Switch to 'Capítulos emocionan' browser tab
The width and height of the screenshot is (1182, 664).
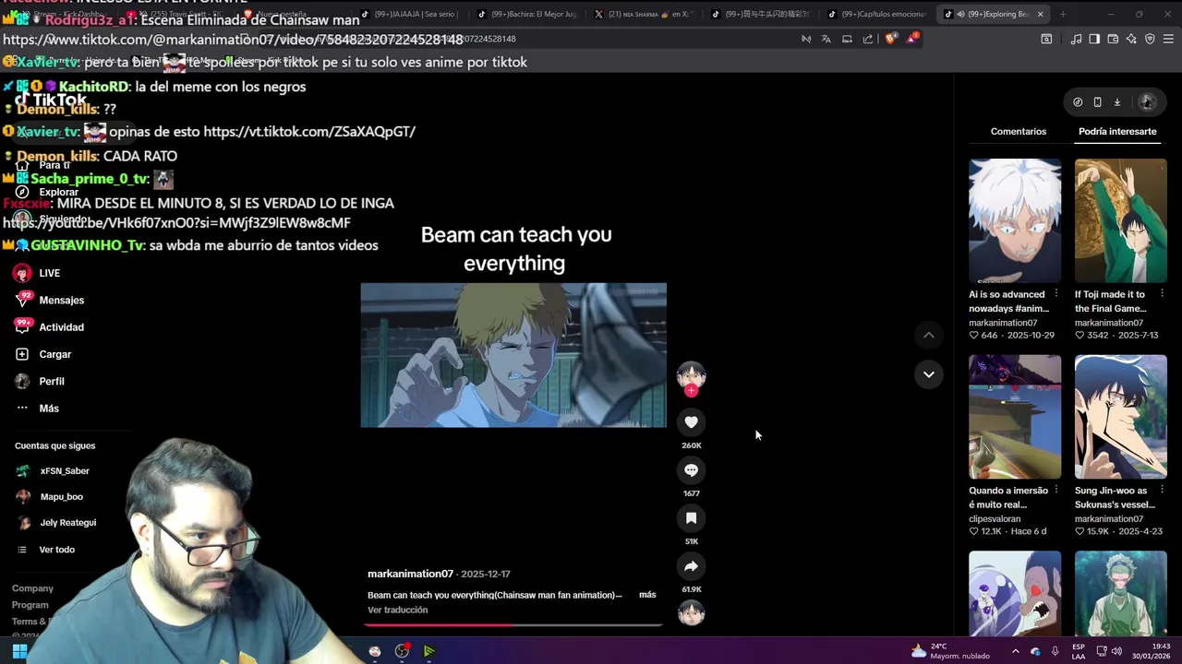click(877, 14)
